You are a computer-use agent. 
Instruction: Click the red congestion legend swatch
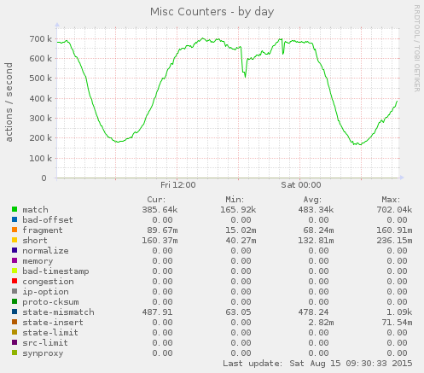(x=15, y=281)
